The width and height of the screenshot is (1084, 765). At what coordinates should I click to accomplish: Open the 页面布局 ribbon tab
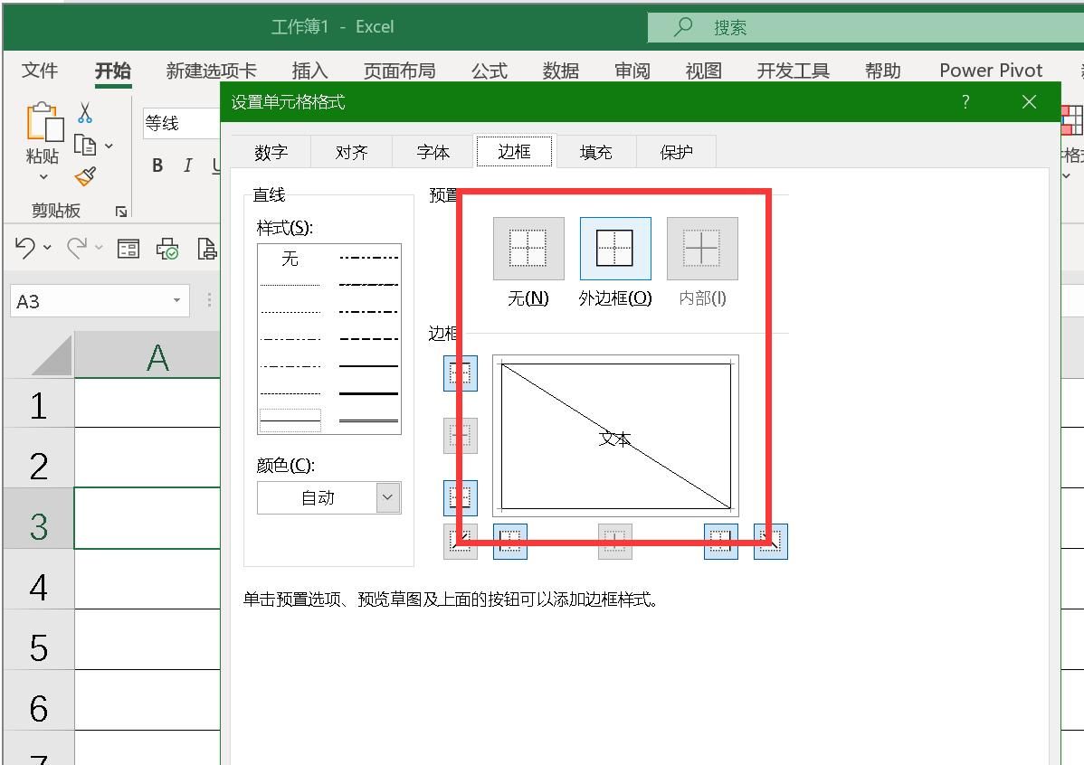[x=400, y=70]
